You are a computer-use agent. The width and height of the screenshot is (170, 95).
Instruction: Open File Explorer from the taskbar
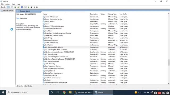point(70,92)
